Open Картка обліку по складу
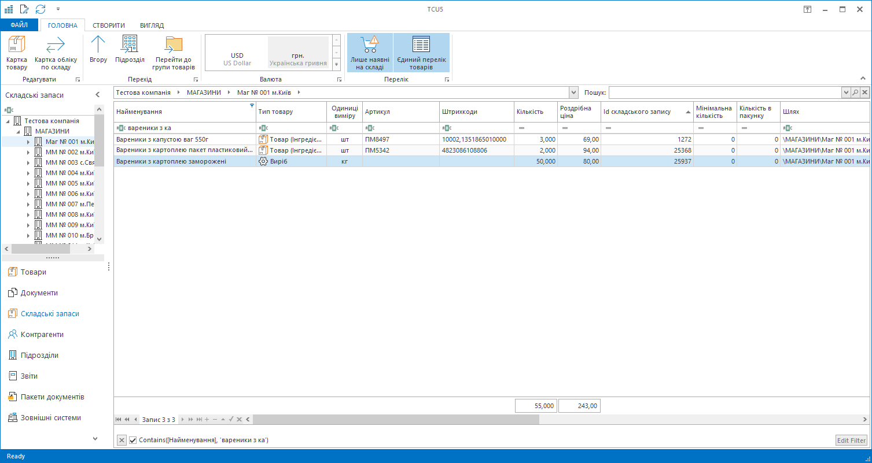Image resolution: width=872 pixels, height=463 pixels. click(56, 53)
